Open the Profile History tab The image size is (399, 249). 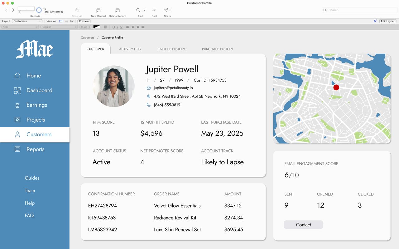(172, 49)
